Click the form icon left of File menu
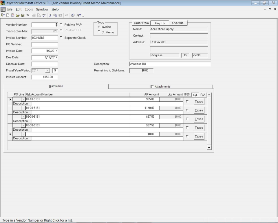 point(3,9)
